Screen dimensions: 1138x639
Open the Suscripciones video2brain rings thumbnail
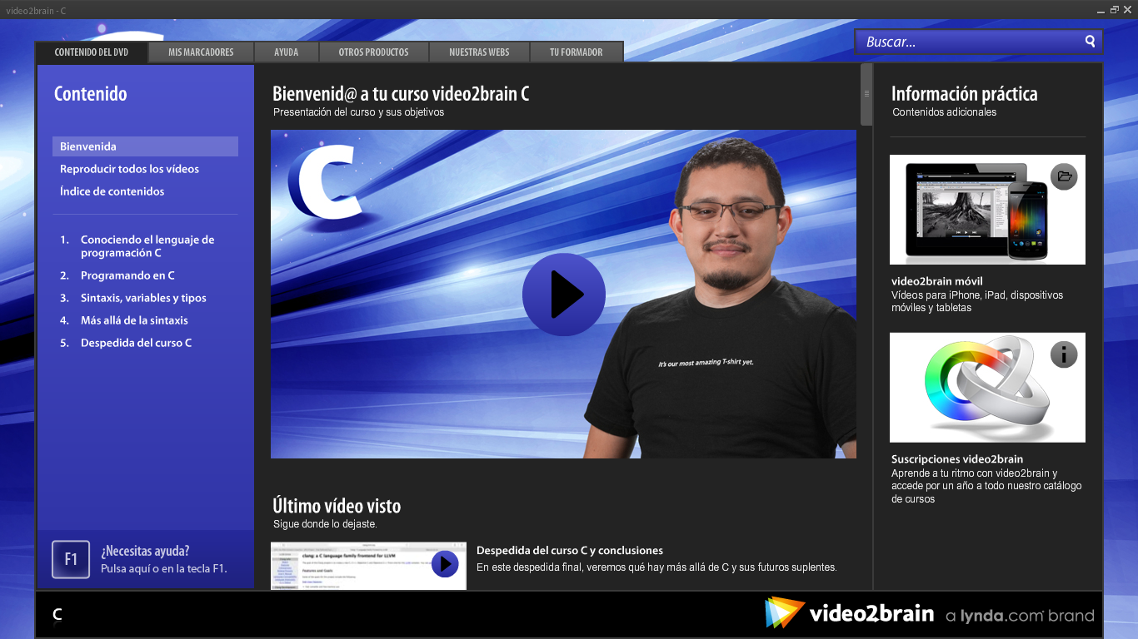(987, 388)
